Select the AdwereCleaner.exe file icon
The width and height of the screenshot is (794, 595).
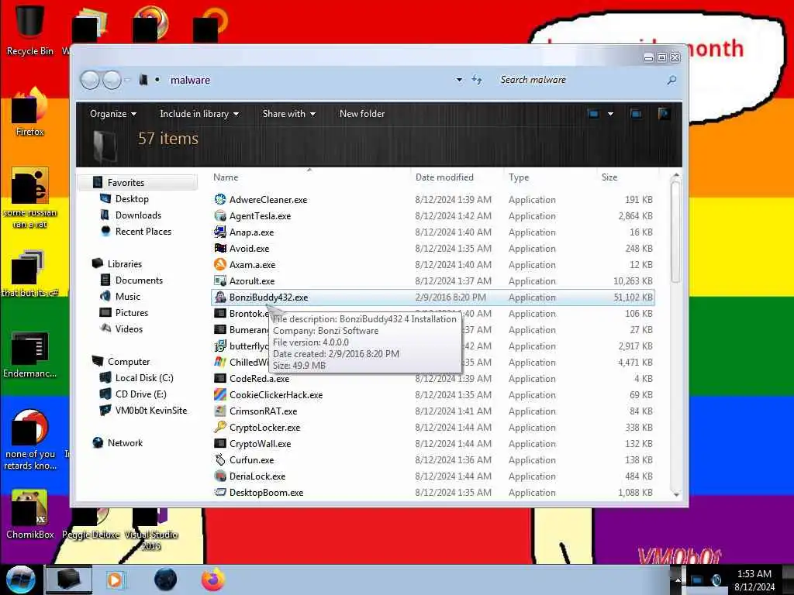pos(219,199)
